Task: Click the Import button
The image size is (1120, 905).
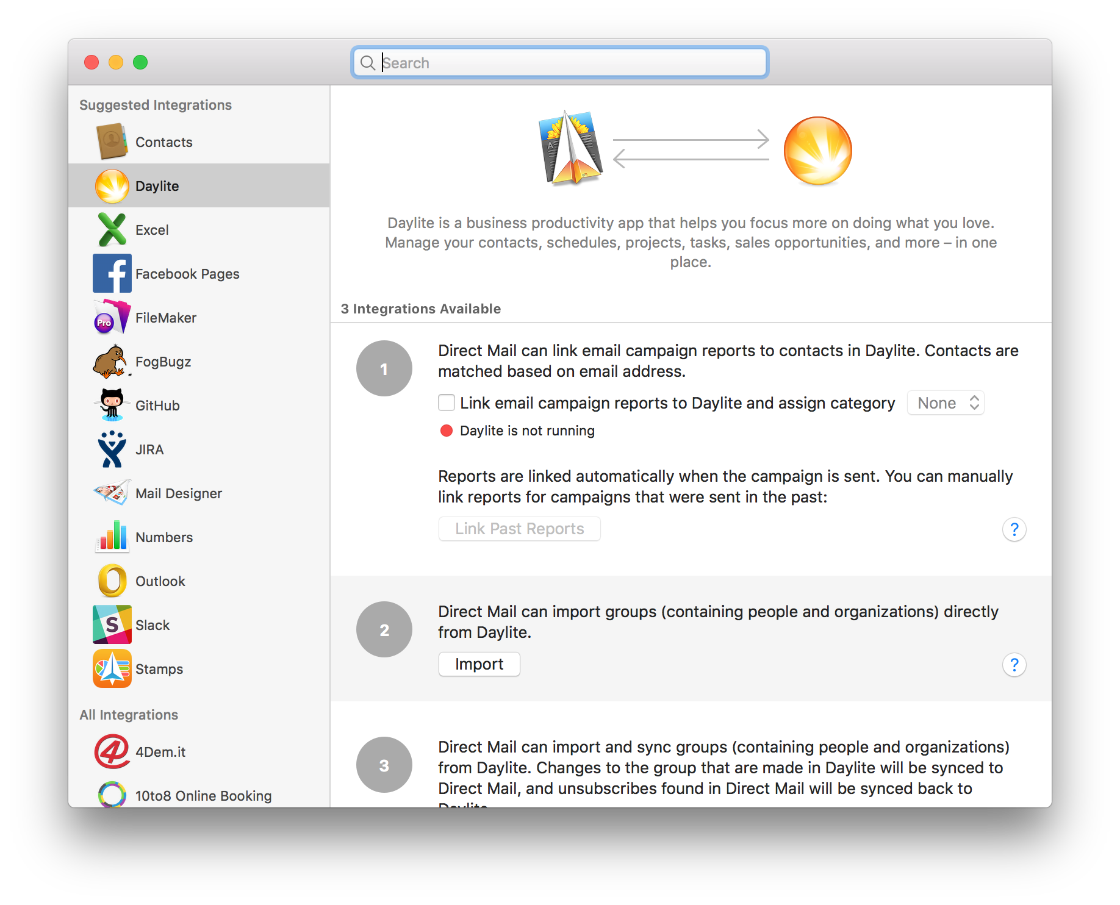Action: 479,664
